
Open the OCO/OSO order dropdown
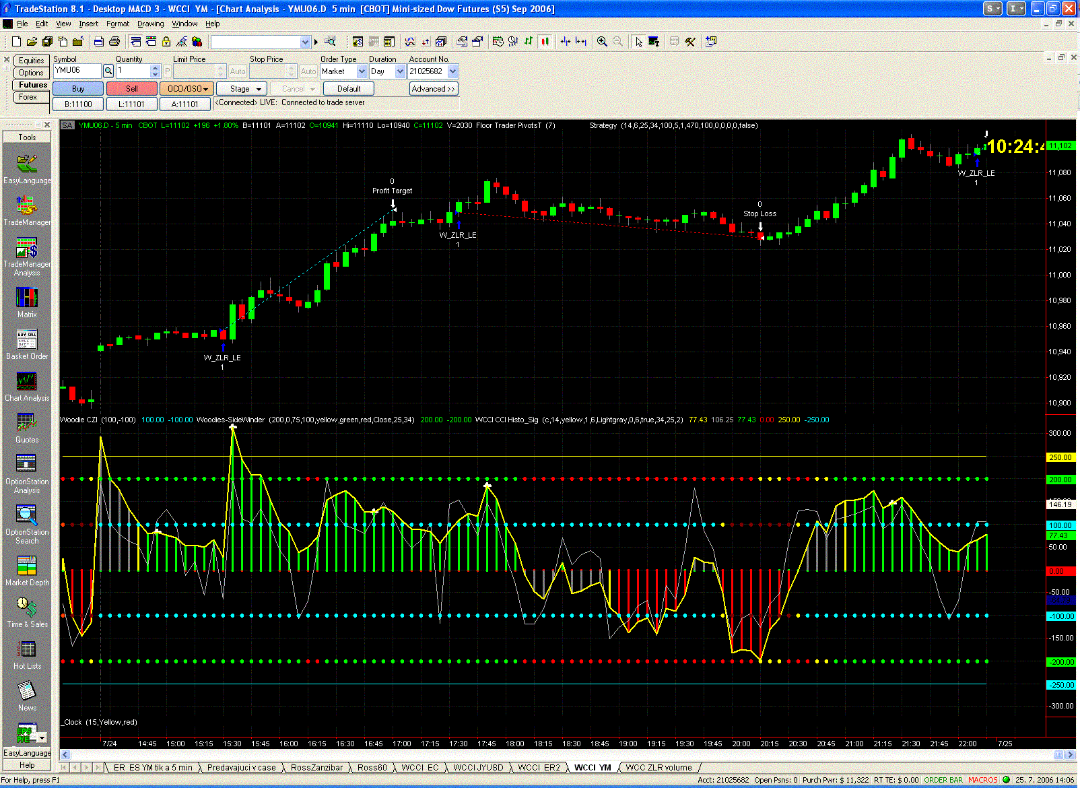pyautogui.click(x=187, y=89)
